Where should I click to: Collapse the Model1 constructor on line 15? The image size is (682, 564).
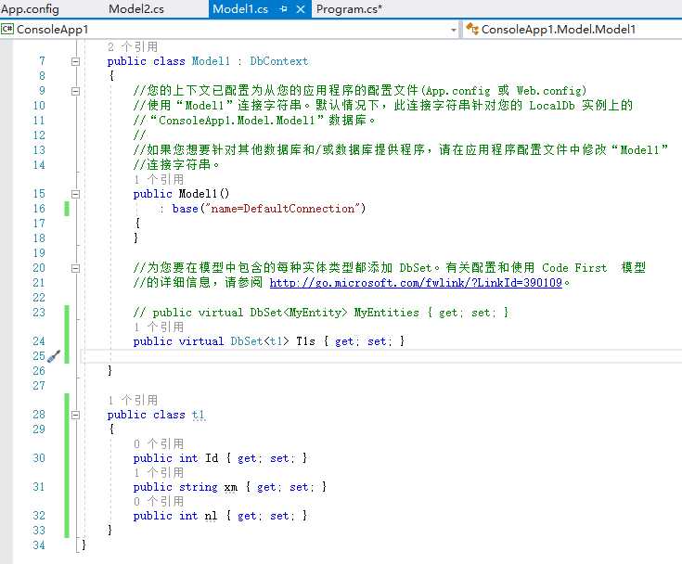[x=75, y=194]
